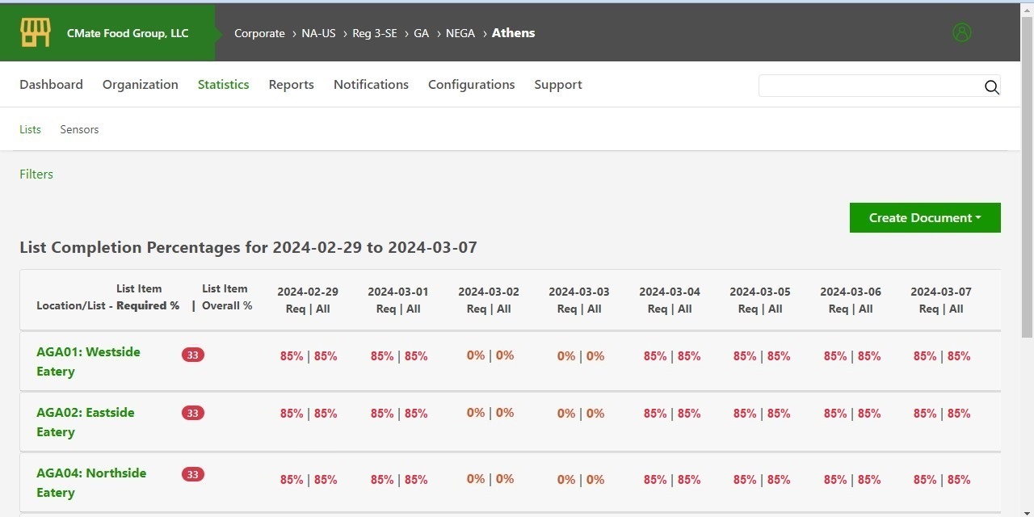The width and height of the screenshot is (1034, 517).
Task: Navigate to Corporate via breadcrumb
Action: pyautogui.click(x=259, y=33)
